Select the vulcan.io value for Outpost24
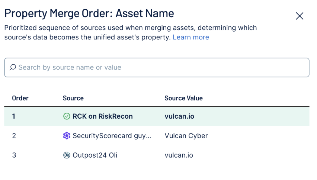 pyautogui.click(x=179, y=155)
